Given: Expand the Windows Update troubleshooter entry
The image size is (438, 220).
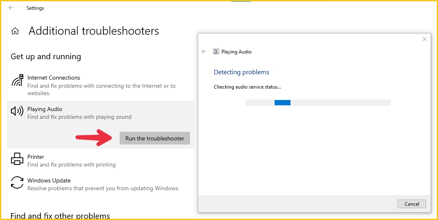Looking at the screenshot, I should pyautogui.click(x=101, y=184).
